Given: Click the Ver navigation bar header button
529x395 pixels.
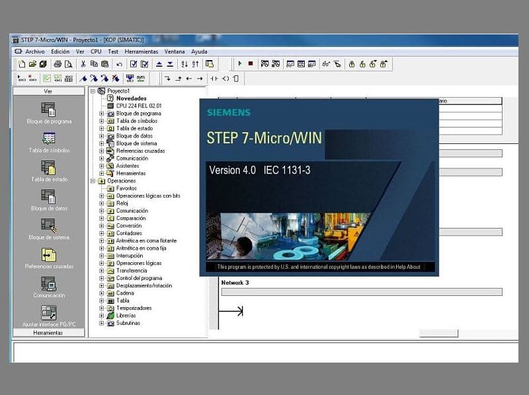Looking at the screenshot, I should point(48,91).
